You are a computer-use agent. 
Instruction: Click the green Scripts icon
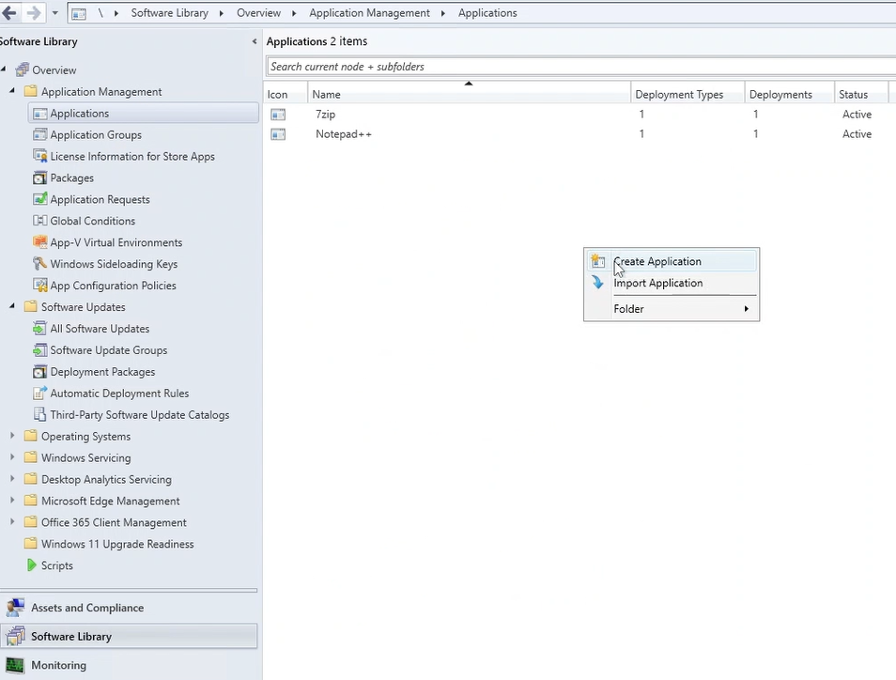(x=32, y=565)
